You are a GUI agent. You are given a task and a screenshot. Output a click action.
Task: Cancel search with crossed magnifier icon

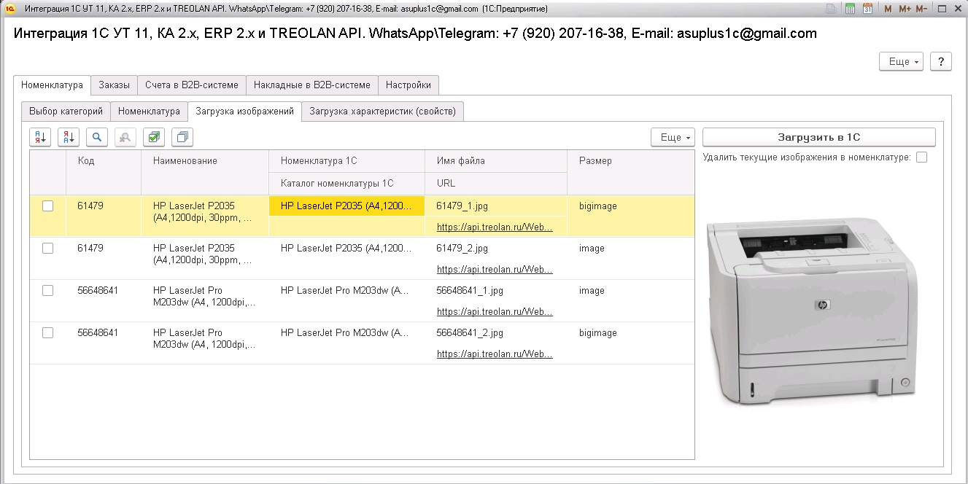(x=125, y=137)
